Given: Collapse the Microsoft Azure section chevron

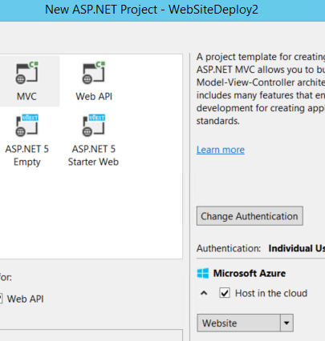Looking at the screenshot, I should [x=204, y=293].
